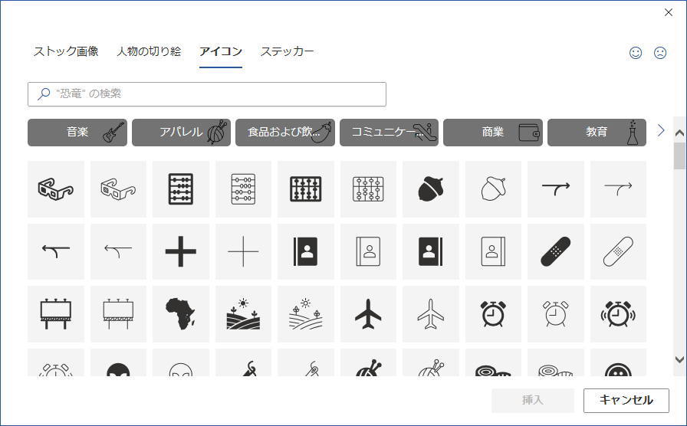Click the scrollbar down arrow

679,360
